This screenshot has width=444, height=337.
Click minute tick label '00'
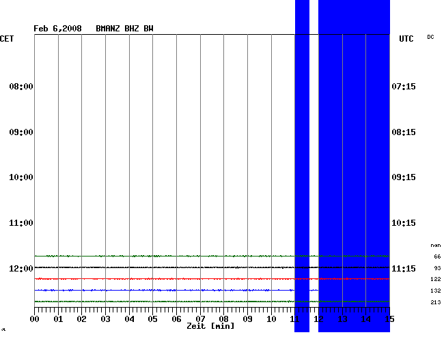tap(35, 319)
